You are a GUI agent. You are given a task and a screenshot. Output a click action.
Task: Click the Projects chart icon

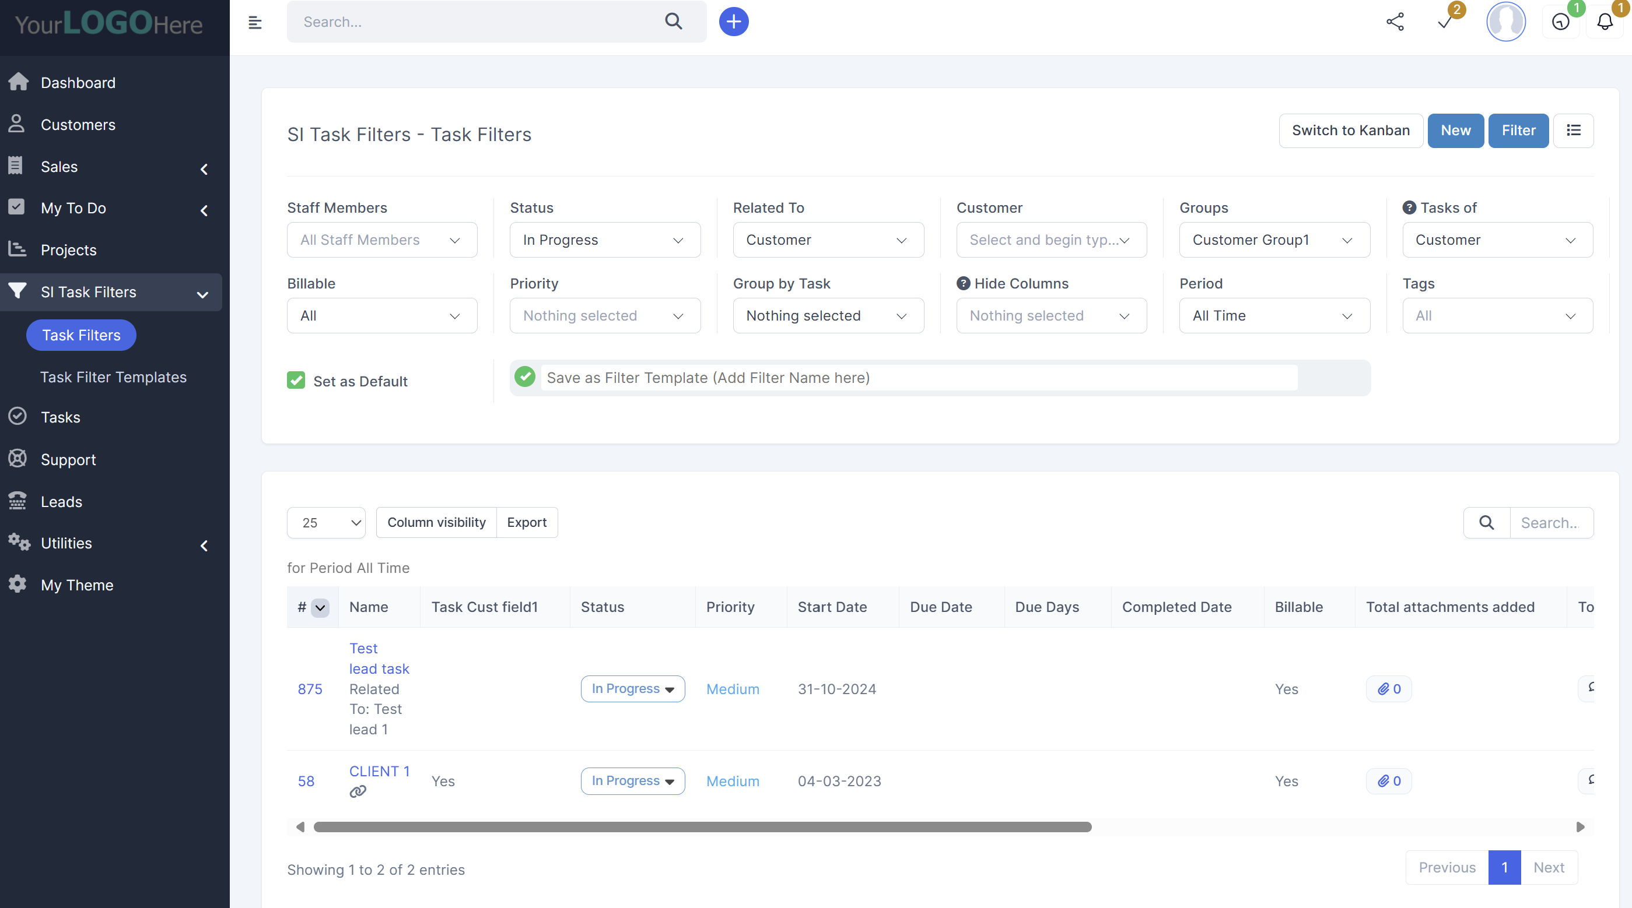click(17, 249)
